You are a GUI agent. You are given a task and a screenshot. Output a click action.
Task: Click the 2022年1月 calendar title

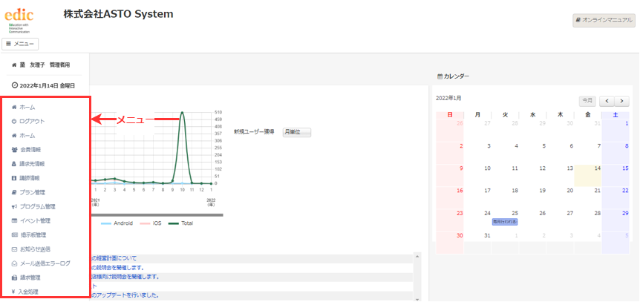coord(448,99)
